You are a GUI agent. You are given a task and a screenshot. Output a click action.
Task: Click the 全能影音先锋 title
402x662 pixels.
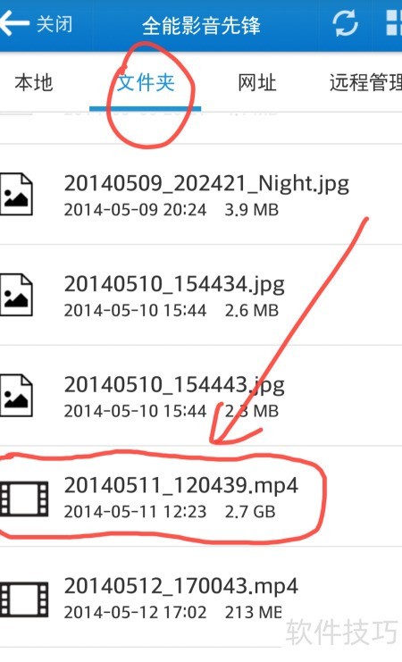coord(201,25)
